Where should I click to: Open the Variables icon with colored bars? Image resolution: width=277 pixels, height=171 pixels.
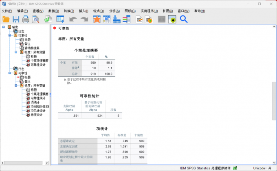127,19
